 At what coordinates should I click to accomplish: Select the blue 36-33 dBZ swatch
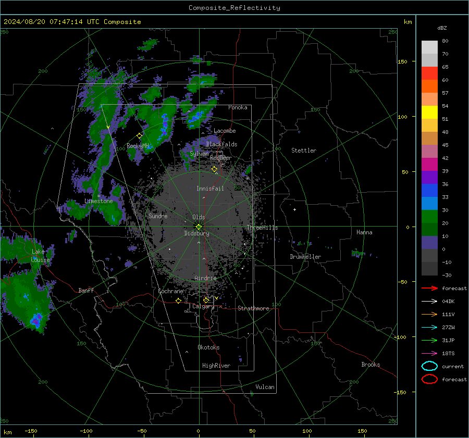(429, 191)
